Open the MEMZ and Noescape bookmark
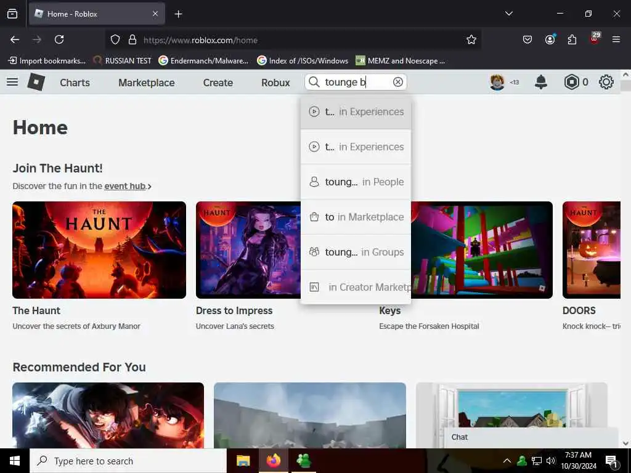The image size is (631, 473). coord(401,61)
